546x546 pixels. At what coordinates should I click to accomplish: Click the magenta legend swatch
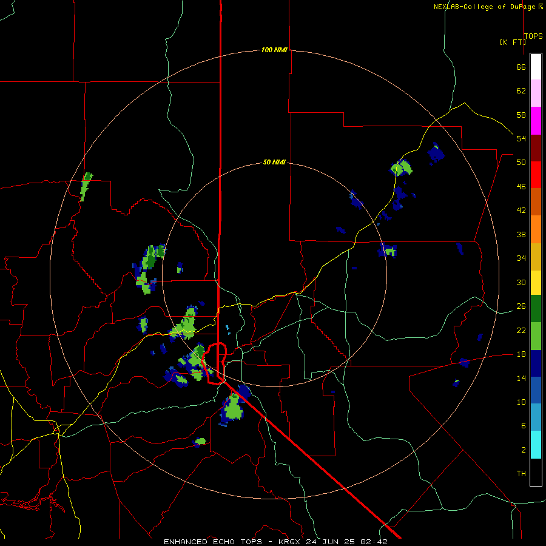pos(536,121)
